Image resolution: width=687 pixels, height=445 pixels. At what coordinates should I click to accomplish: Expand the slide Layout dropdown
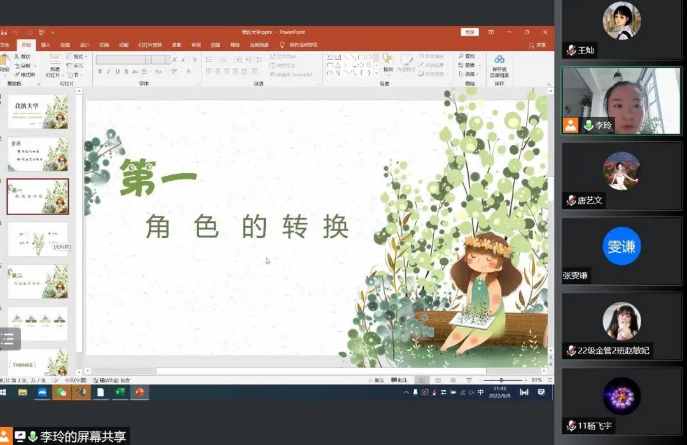pyautogui.click(x=78, y=57)
